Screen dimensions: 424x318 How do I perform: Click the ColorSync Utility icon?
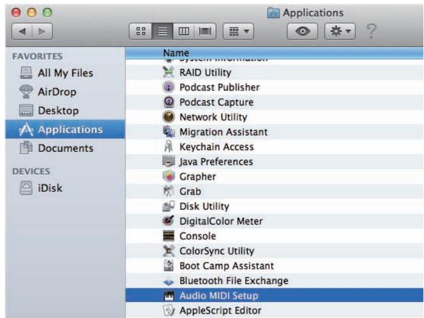[168, 250]
